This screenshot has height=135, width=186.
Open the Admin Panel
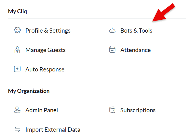pos(42,110)
